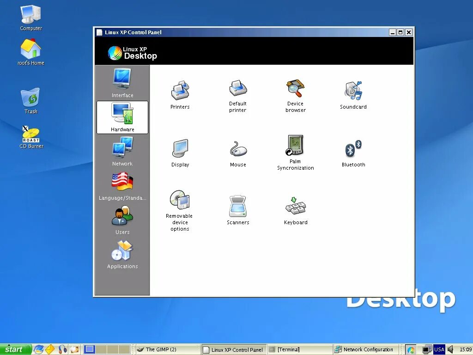Open Keyboard settings
Viewport: 473px width, 355px height.
point(296,211)
